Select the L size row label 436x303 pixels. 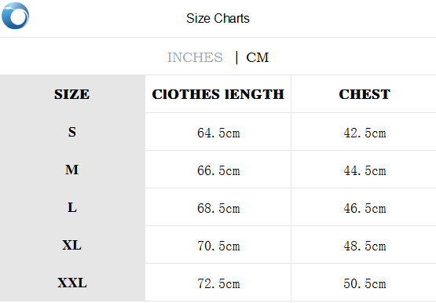72,207
